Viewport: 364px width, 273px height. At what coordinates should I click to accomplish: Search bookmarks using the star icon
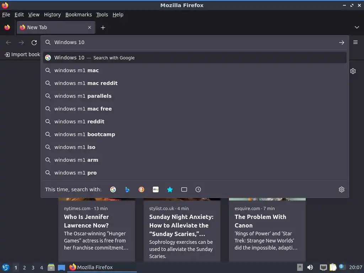(x=170, y=189)
